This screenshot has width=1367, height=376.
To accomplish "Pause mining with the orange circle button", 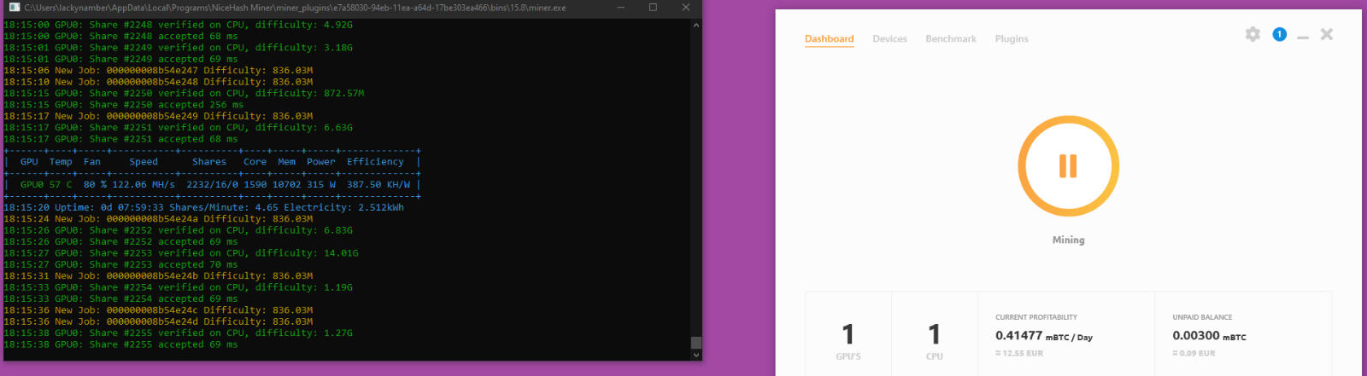I will click(1068, 165).
